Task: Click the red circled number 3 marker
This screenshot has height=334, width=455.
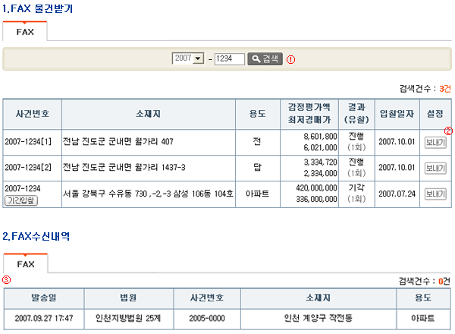Action: 7,279
